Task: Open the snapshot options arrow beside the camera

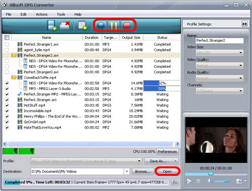Action: coord(245,181)
